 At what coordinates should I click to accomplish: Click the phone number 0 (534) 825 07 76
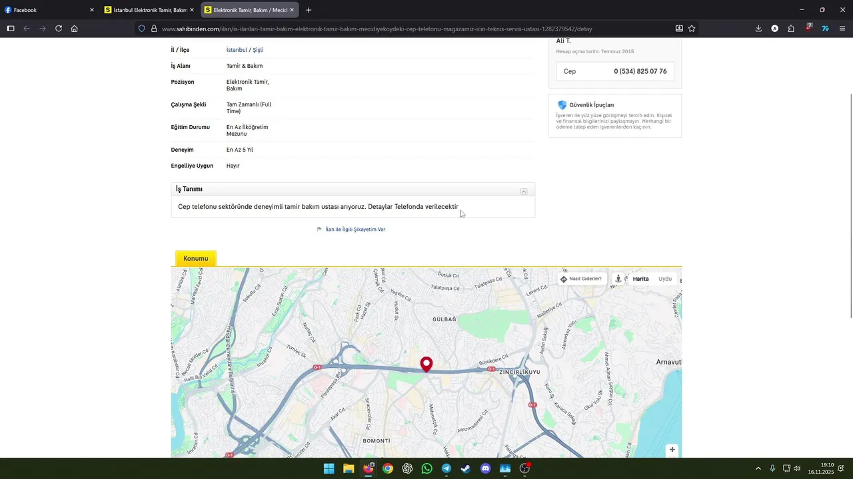point(640,71)
